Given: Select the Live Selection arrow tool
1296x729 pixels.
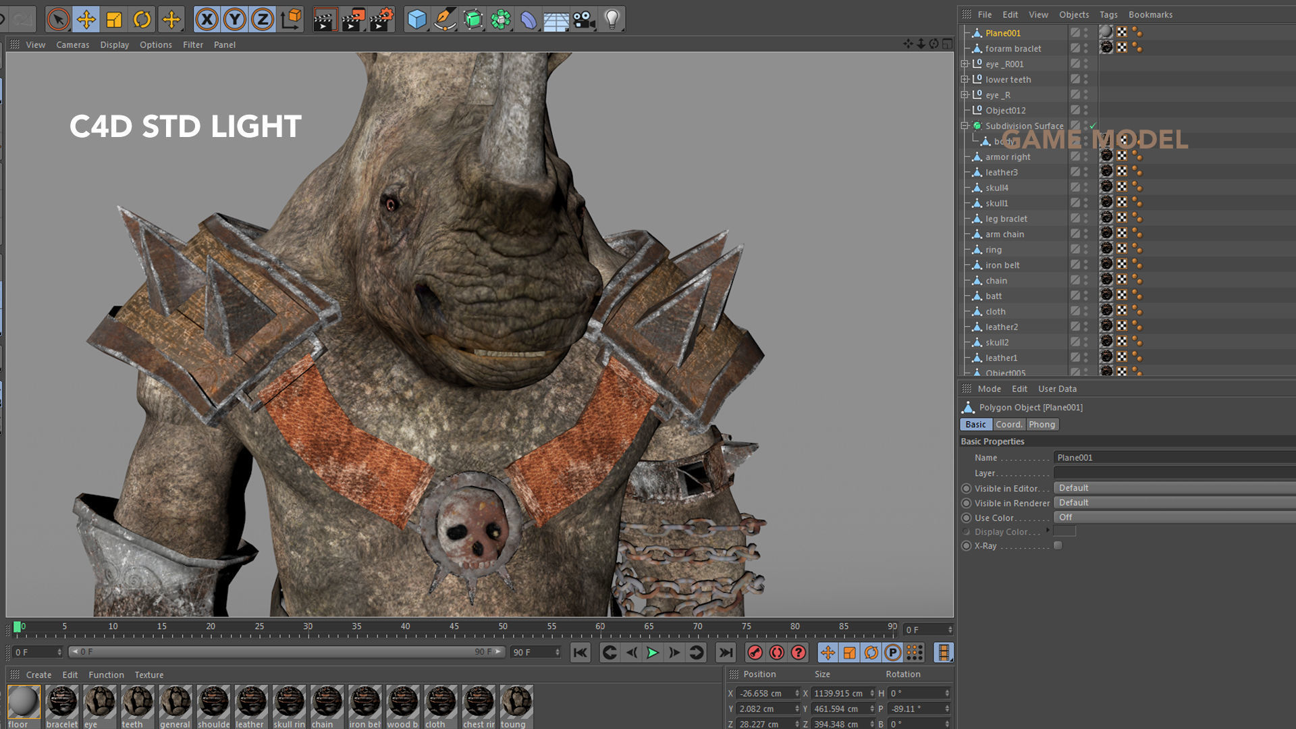Looking at the screenshot, I should (58, 20).
